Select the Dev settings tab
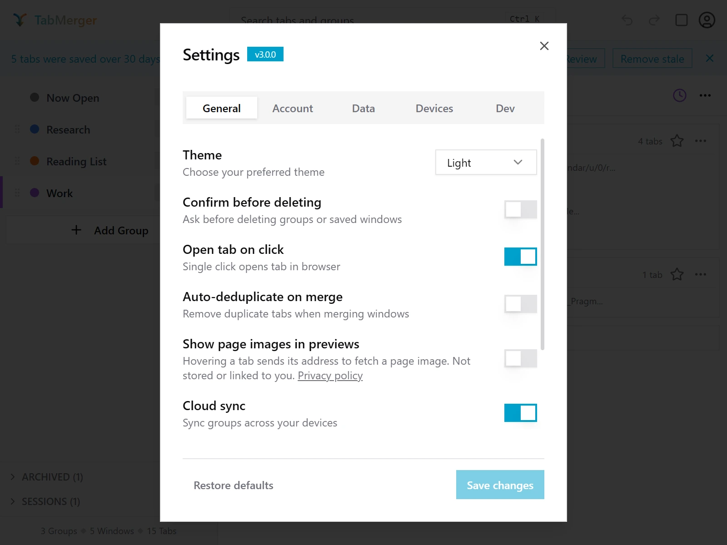 [505, 108]
